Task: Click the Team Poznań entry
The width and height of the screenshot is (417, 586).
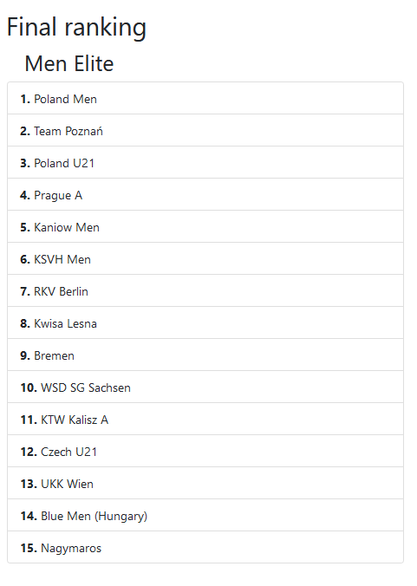Action: pos(205,130)
